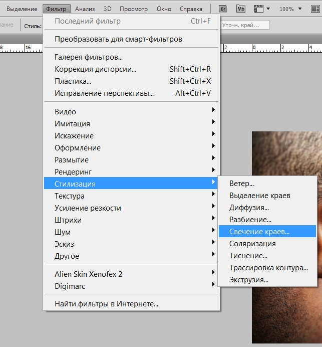
Task: Close the open Фильтр menu
Action: 56,9
